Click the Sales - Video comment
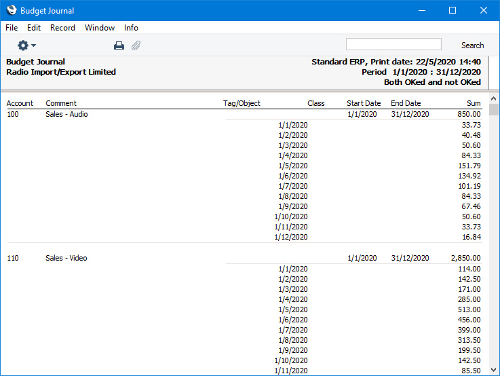The image size is (500, 376). point(66,258)
